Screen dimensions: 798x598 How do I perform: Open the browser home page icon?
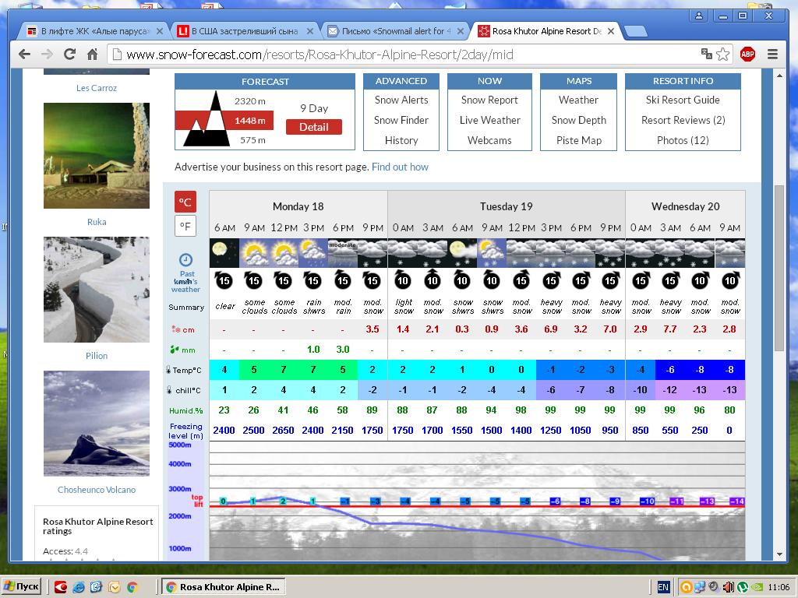pos(92,55)
